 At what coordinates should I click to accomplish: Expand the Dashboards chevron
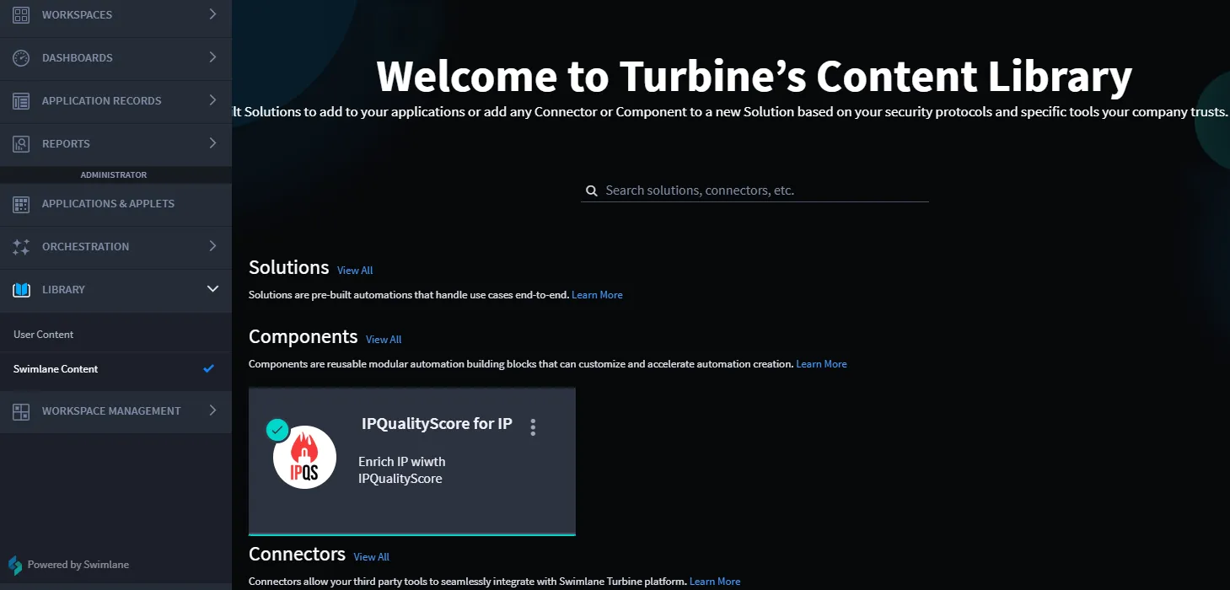click(212, 57)
